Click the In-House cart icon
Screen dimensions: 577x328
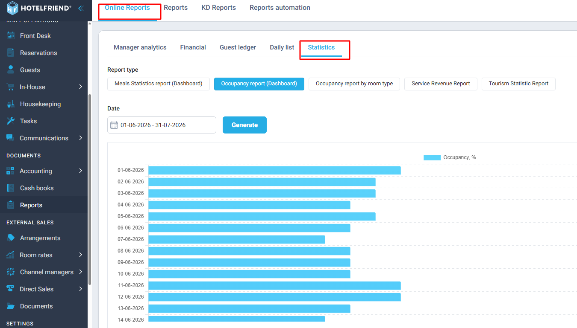11,87
